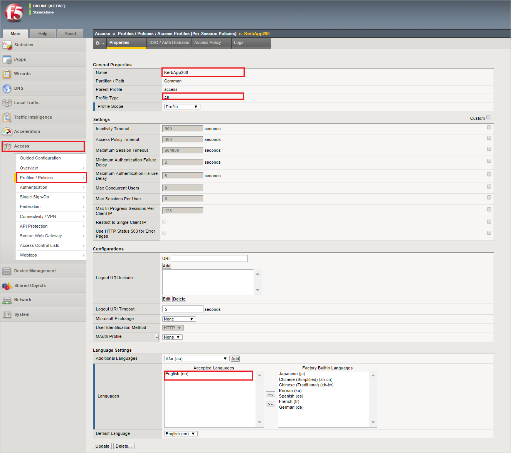This screenshot has width=511, height=453.
Task: Click the Wizards clipboard icon
Action: [7, 74]
